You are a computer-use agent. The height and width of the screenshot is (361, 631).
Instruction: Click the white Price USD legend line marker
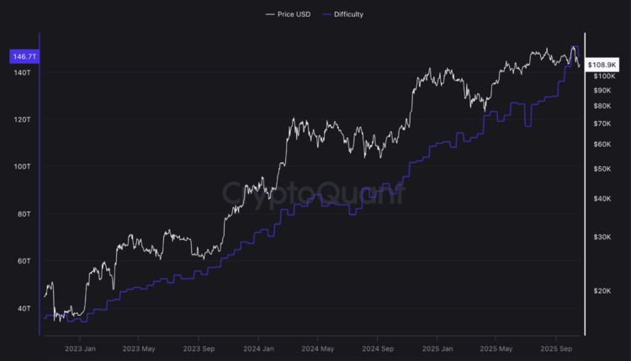pyautogui.click(x=269, y=14)
